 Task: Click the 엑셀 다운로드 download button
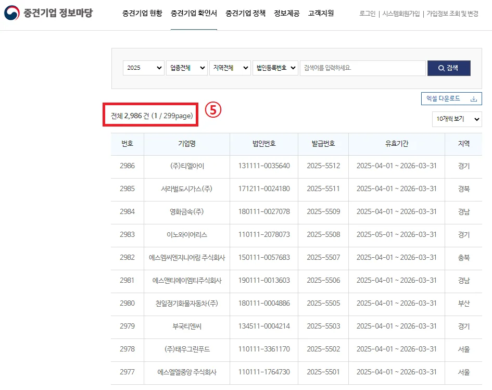[x=451, y=98]
